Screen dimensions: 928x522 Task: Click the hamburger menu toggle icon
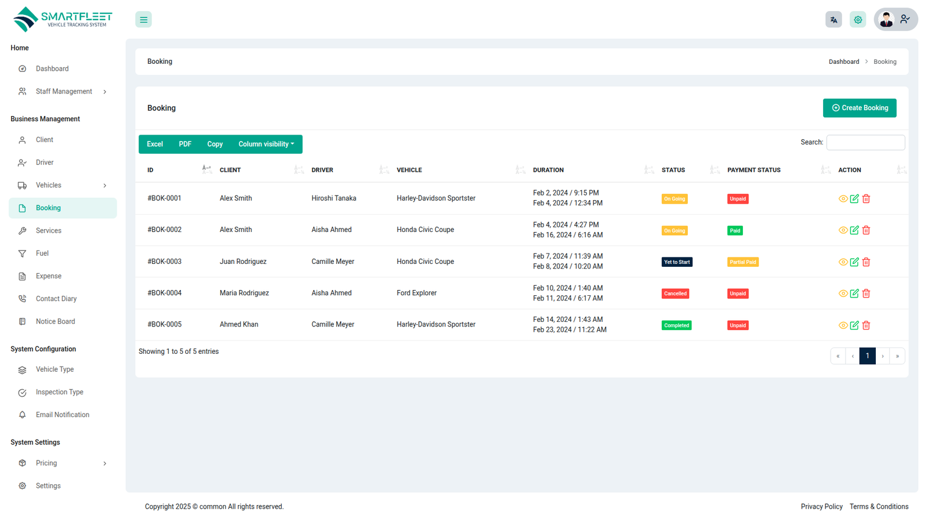[x=143, y=20]
